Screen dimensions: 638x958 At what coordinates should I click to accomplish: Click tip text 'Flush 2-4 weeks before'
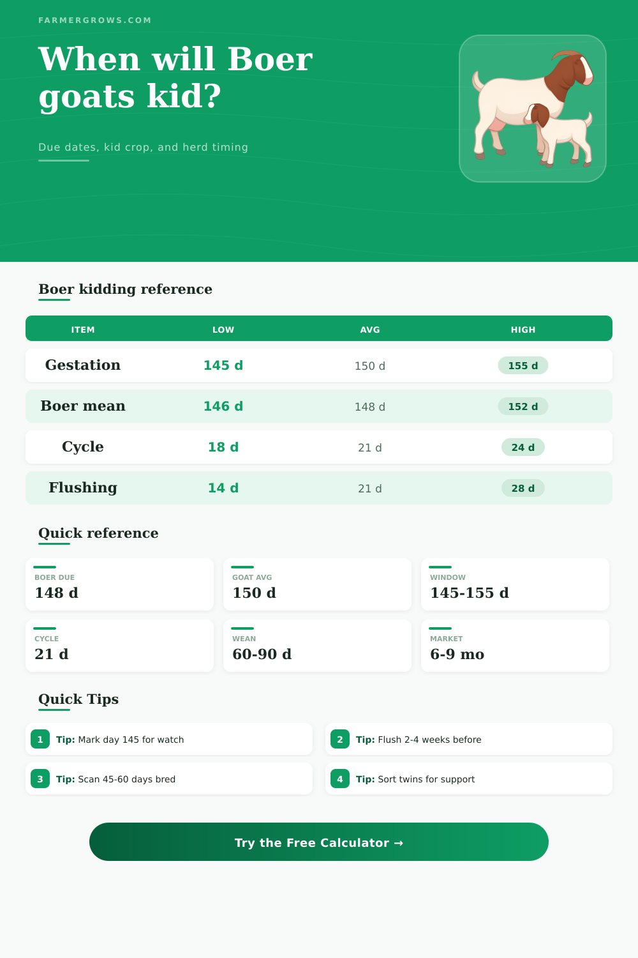coord(429,740)
